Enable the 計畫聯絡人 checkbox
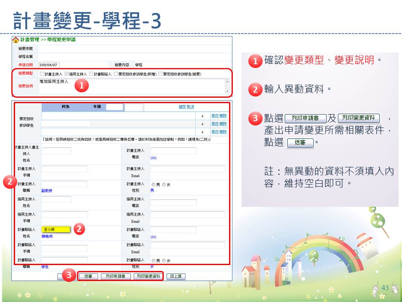The image size is (402, 302). click(90, 74)
